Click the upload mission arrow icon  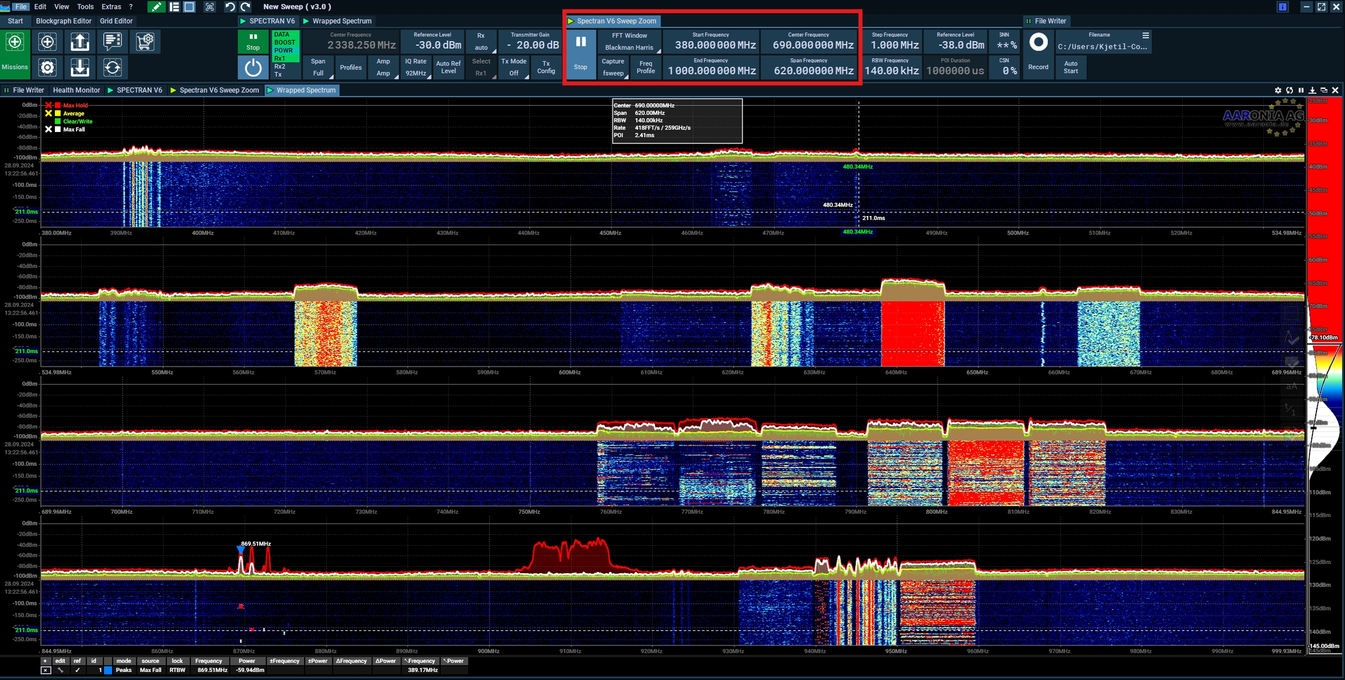coord(80,42)
